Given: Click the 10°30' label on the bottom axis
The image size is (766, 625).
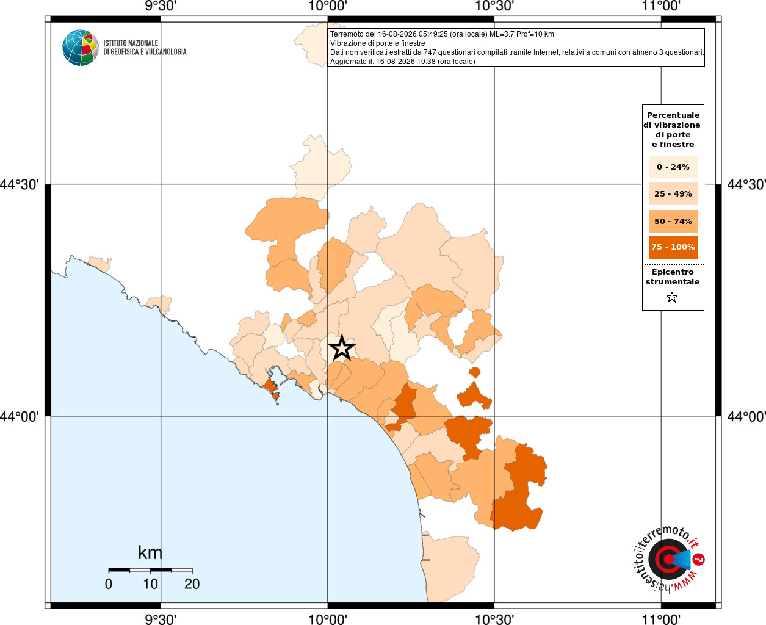Looking at the screenshot, I should pos(494,619).
